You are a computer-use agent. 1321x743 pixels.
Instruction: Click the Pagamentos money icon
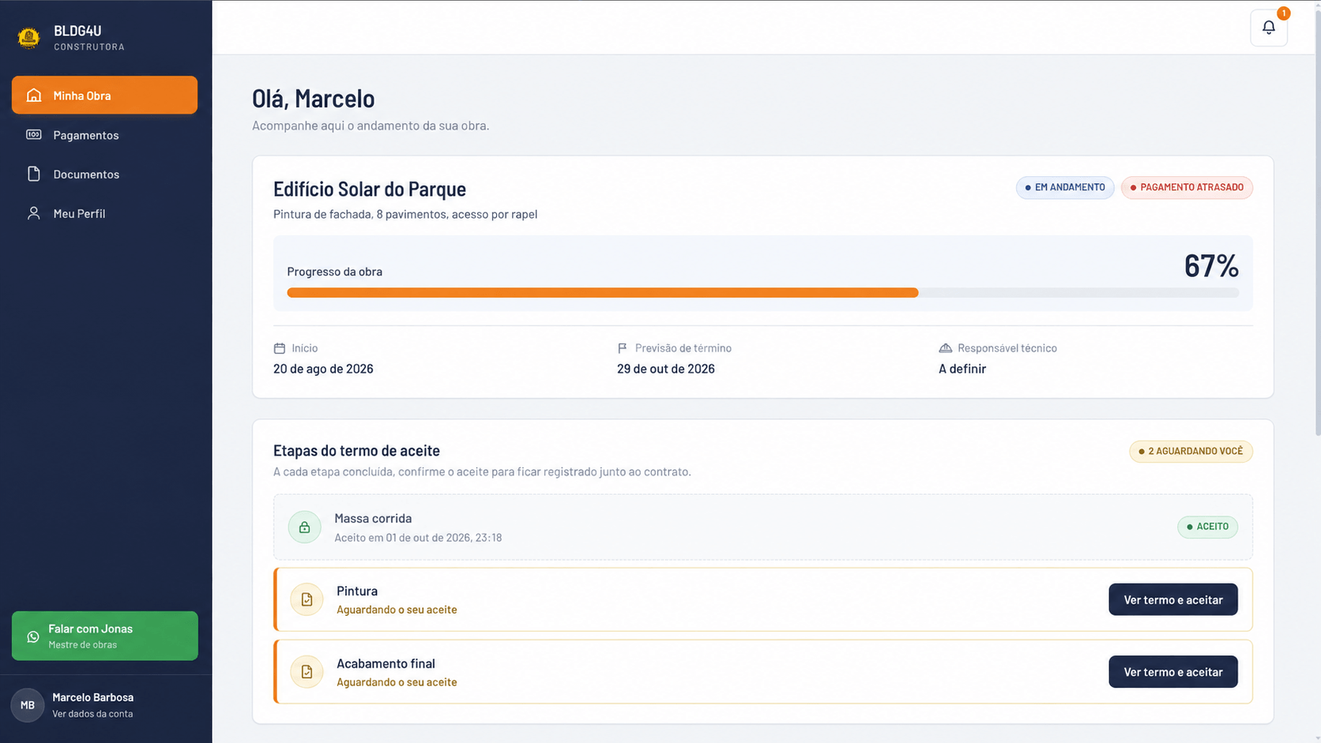click(34, 135)
